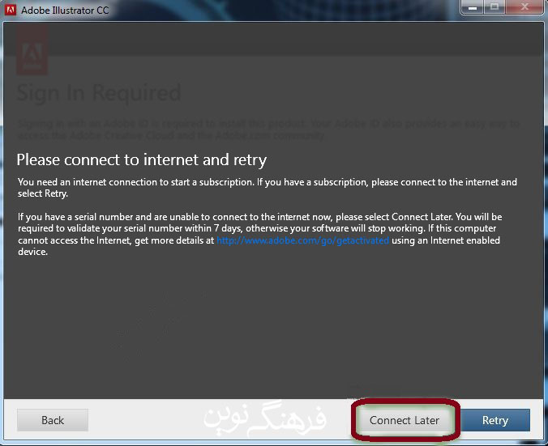The height and width of the screenshot is (446, 548).
Task: Select the blue Retry button
Action: click(x=494, y=420)
